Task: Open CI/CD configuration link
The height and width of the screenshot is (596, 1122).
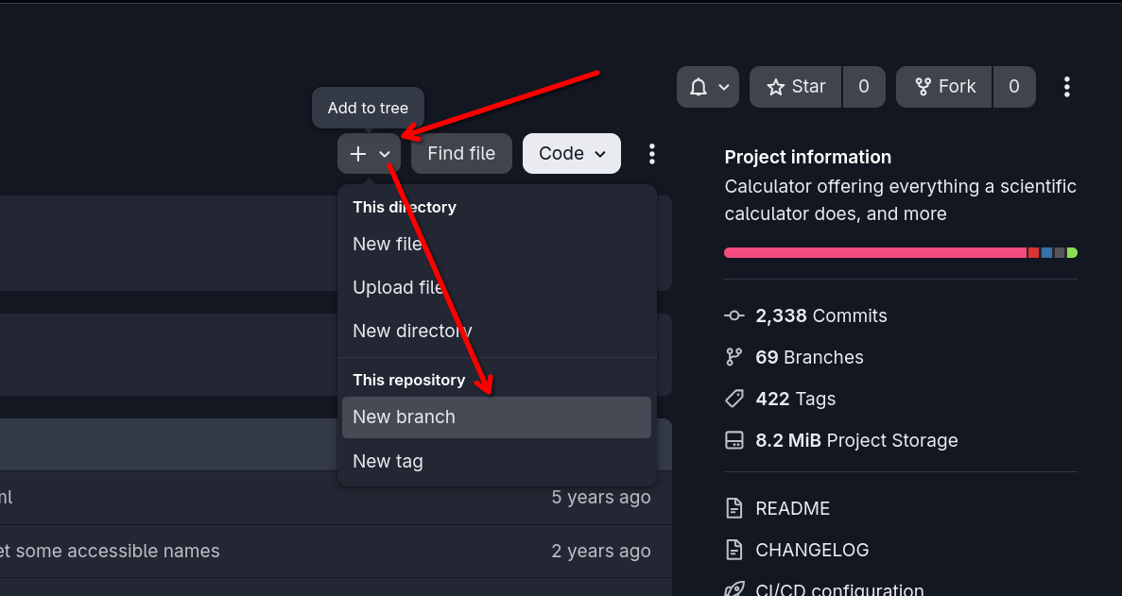Action: point(839,590)
